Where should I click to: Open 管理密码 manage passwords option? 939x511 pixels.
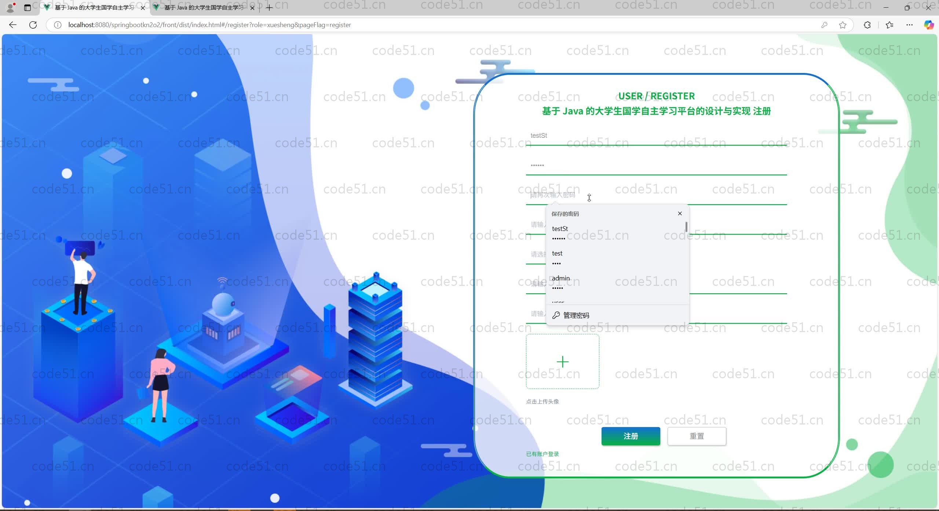point(576,315)
